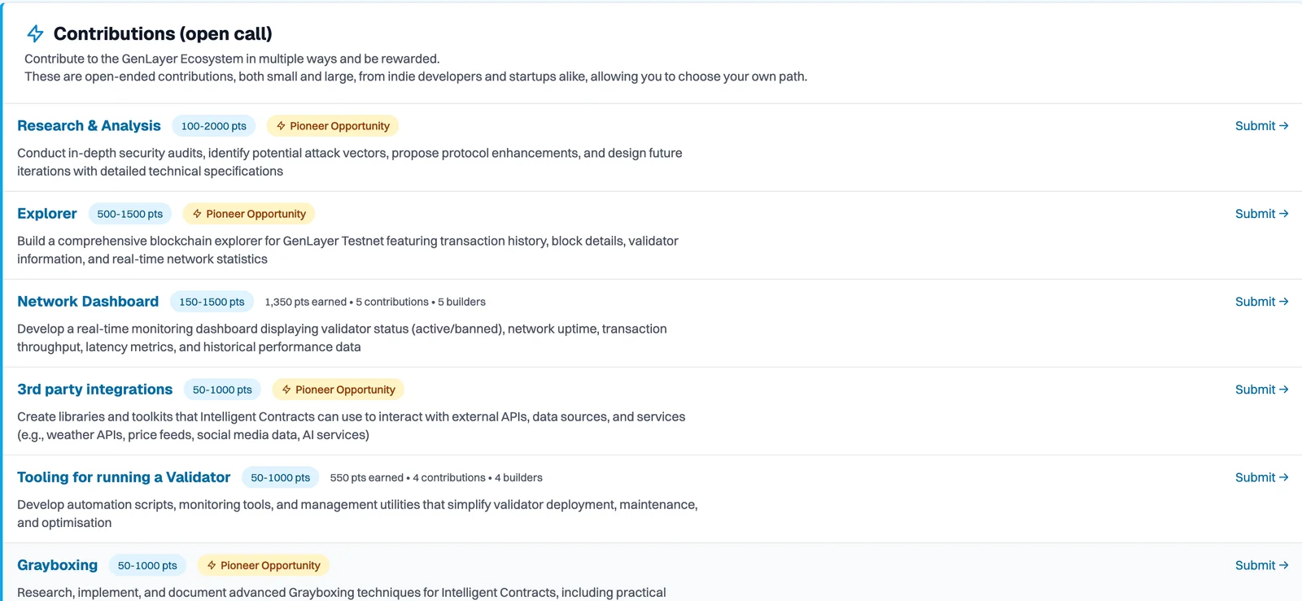
Task: Click the 150-1500 pts badge on Network Dashboard
Action: 212,302
